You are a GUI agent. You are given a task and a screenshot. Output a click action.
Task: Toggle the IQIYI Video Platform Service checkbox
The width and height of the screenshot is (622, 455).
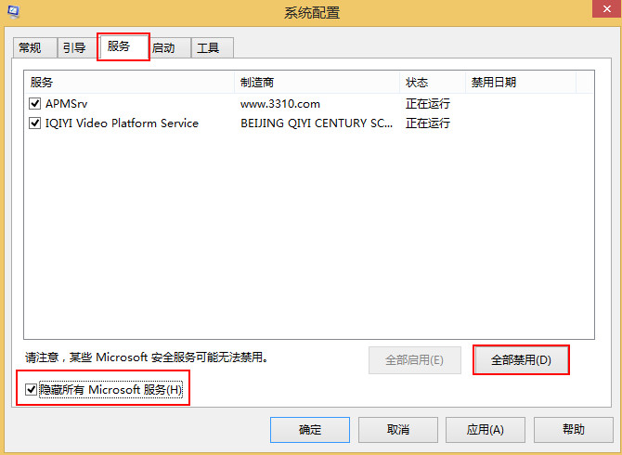[35, 123]
